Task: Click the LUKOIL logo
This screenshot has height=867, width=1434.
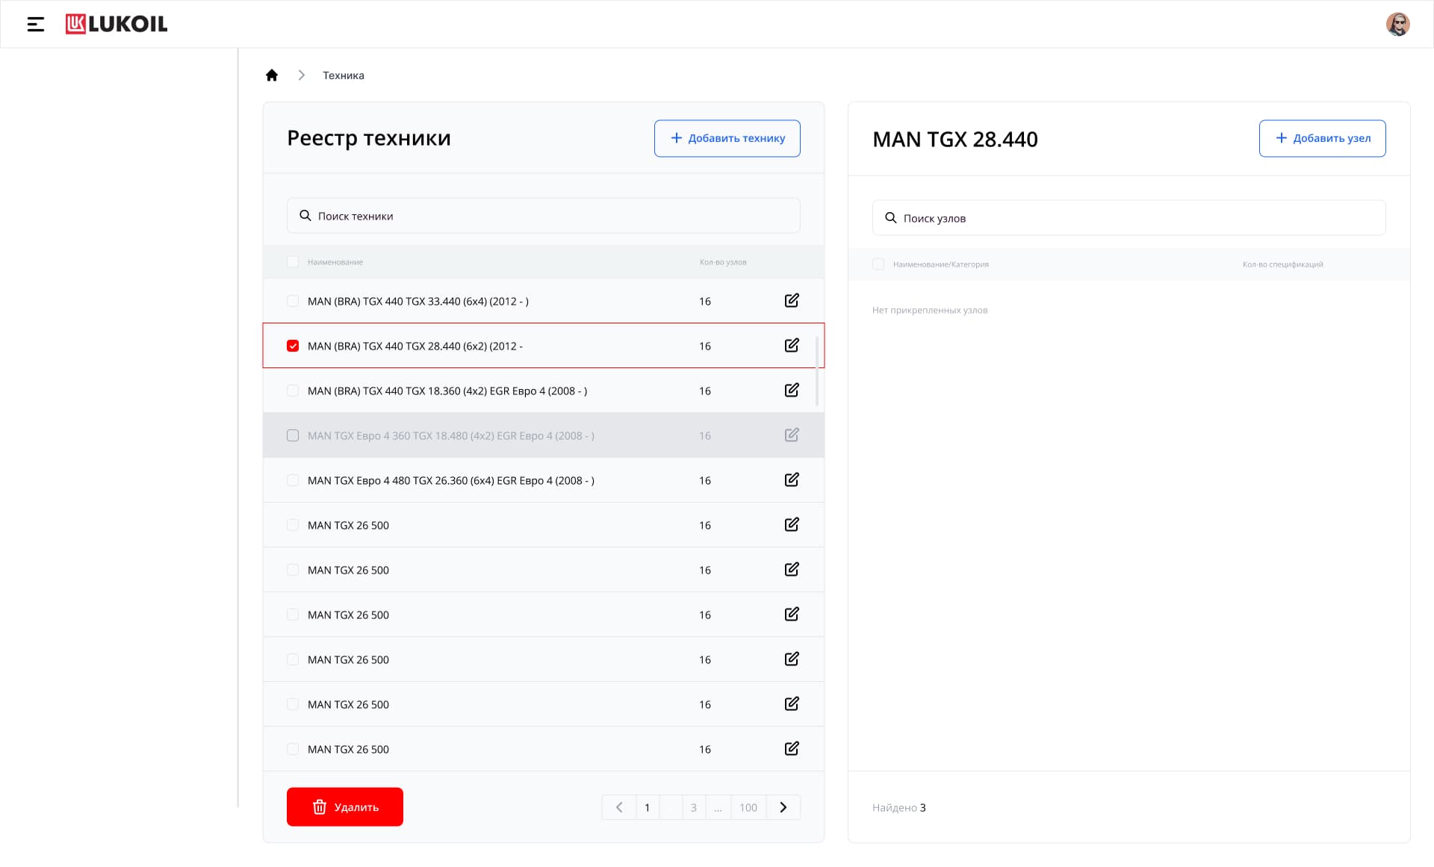Action: [117, 24]
